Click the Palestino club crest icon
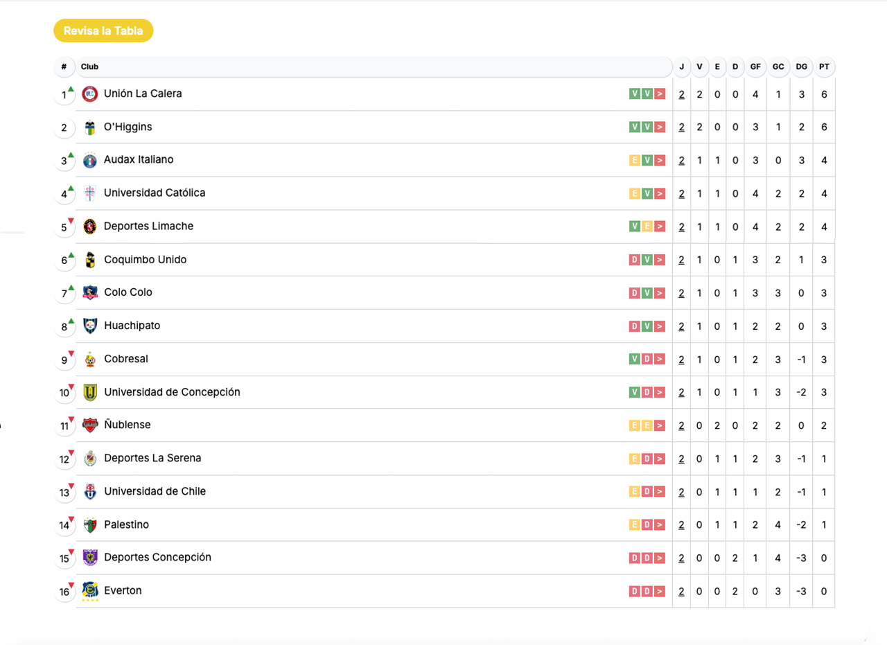 [90, 525]
